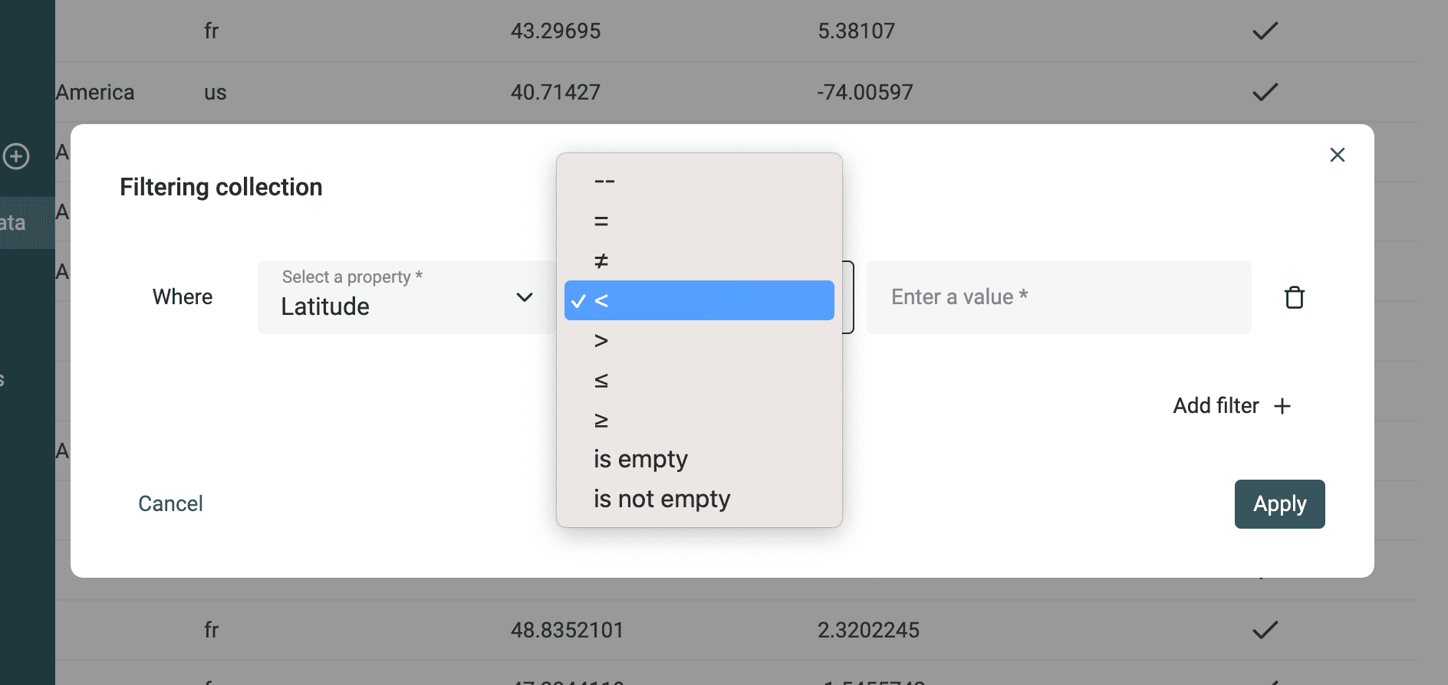This screenshot has height=685, width=1448.
Task: Choose the is not empty option
Action: pyautogui.click(x=661, y=498)
